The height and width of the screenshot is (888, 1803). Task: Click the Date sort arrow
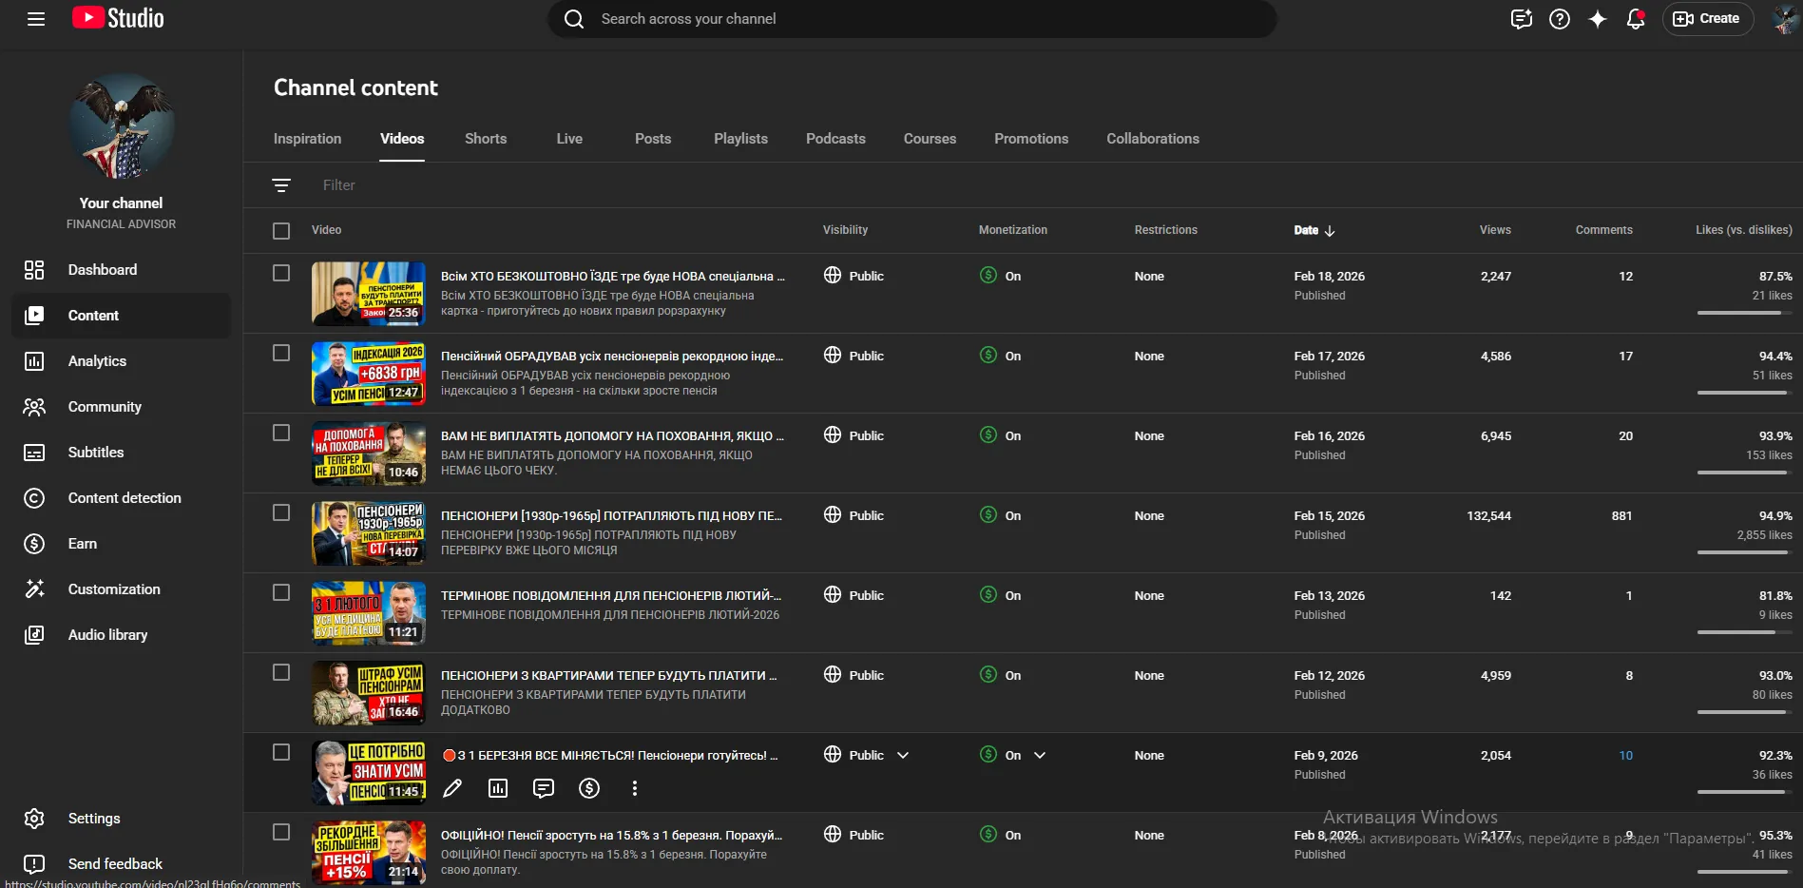(x=1330, y=230)
